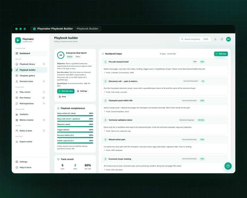Image resolution: width=247 pixels, height=198 pixels.
Task: Go to Template gallery
Action: point(31,75)
